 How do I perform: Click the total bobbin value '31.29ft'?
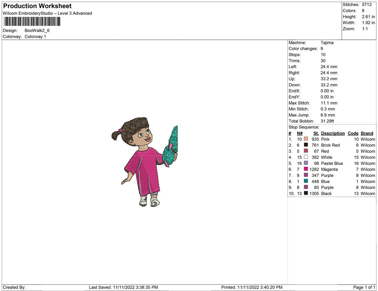point(327,121)
